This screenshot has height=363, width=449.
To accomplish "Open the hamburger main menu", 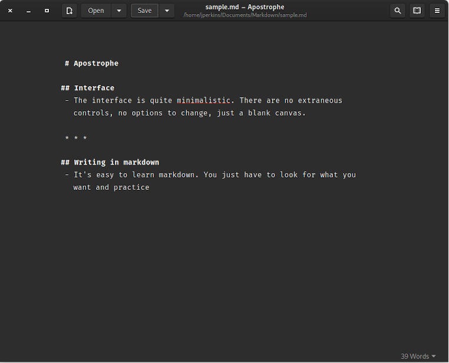I will pos(437,11).
